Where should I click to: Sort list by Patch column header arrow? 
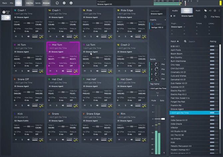click(x=177, y=41)
